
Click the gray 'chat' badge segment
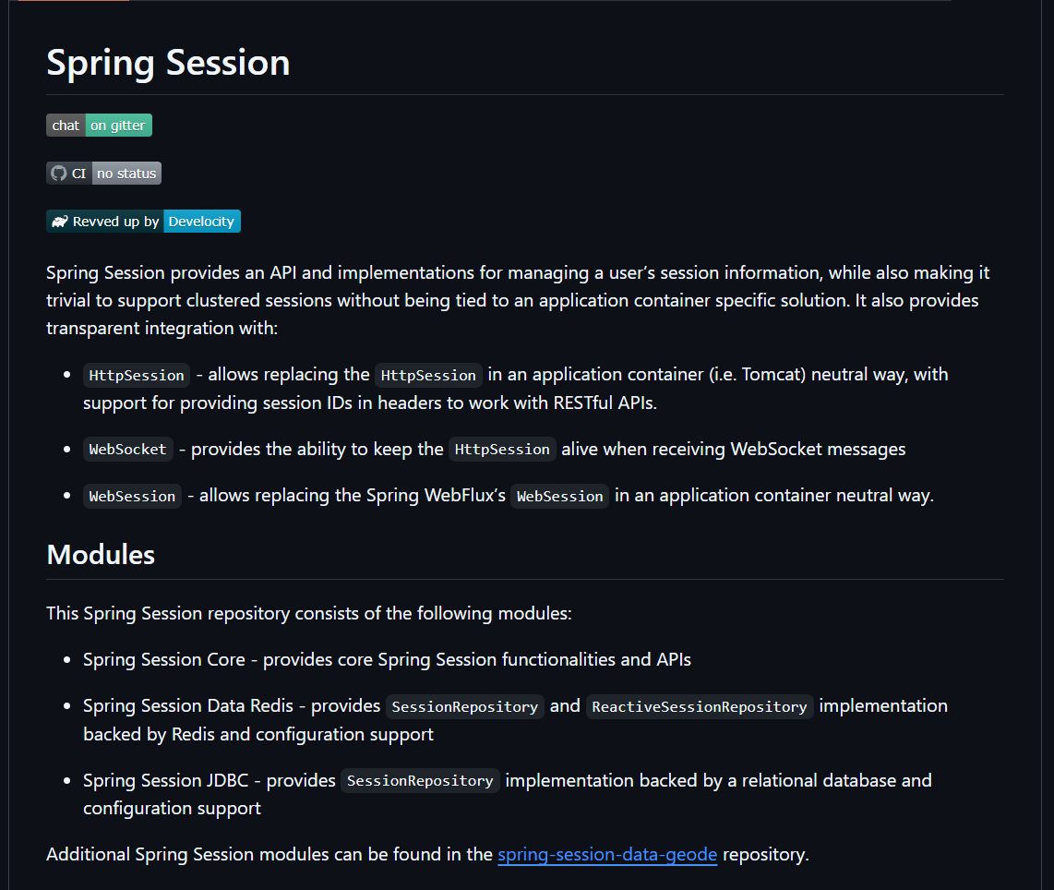point(66,126)
